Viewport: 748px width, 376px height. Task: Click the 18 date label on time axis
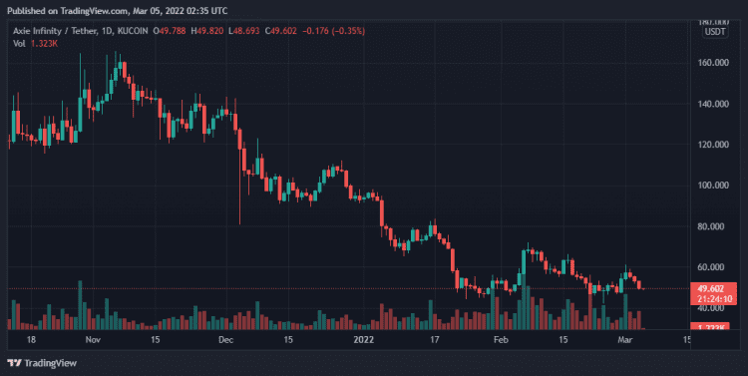(31, 340)
